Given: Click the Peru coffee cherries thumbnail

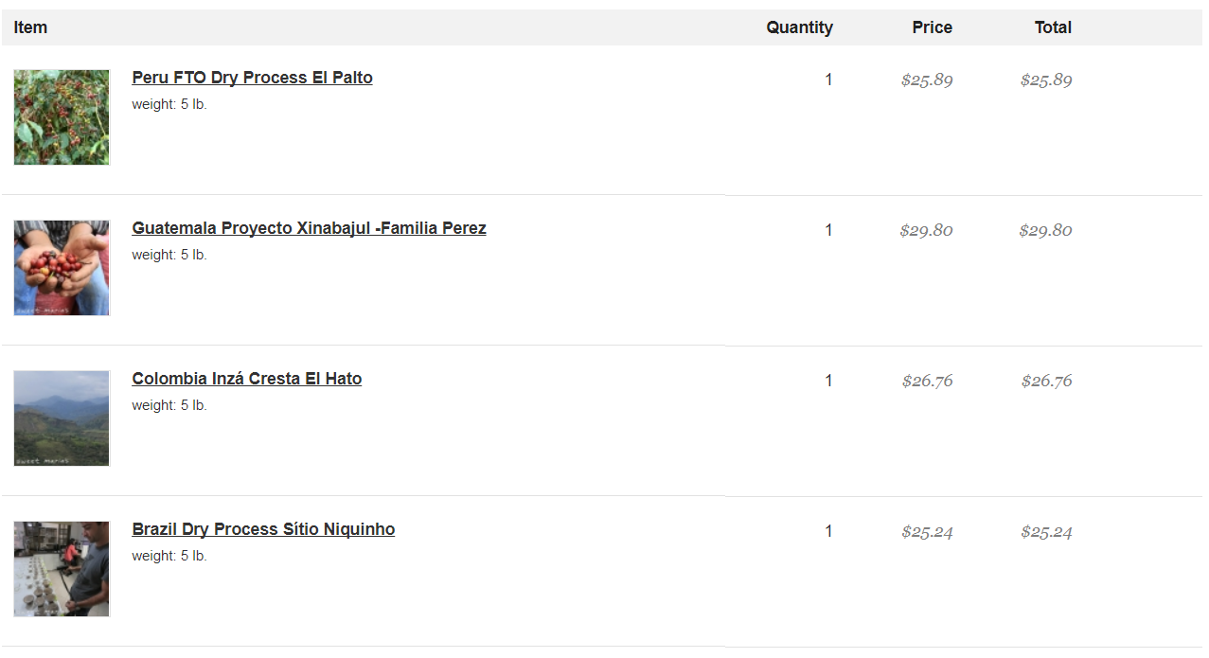Looking at the screenshot, I should (x=62, y=117).
